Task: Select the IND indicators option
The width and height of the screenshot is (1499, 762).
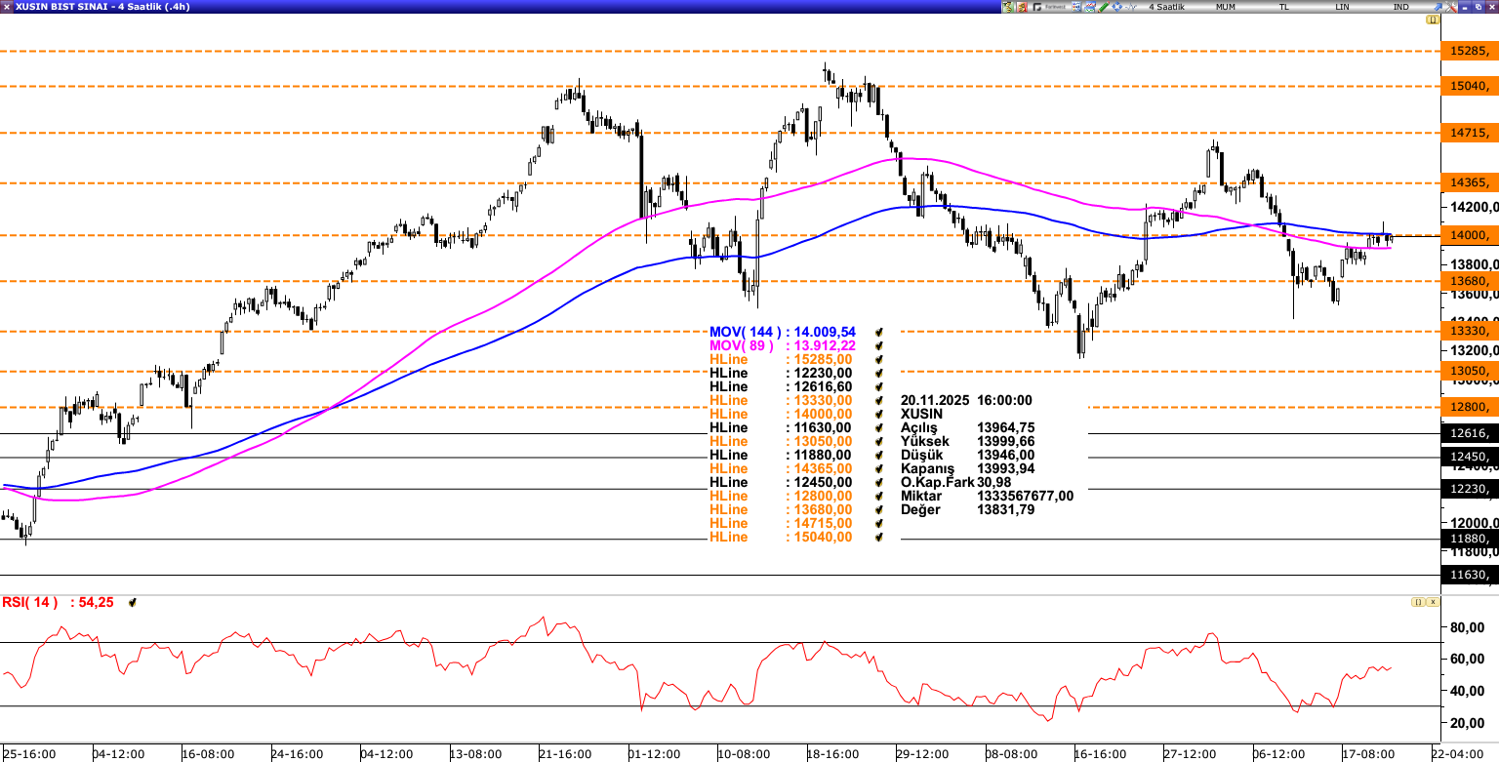Action: (x=1400, y=7)
